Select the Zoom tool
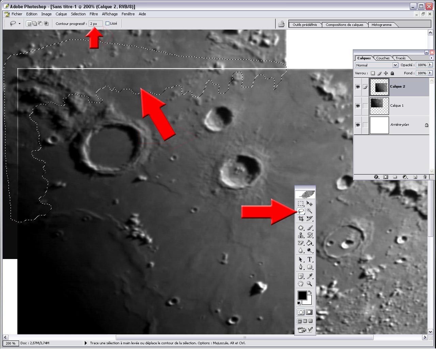This screenshot has width=436, height=349. pyautogui.click(x=309, y=284)
